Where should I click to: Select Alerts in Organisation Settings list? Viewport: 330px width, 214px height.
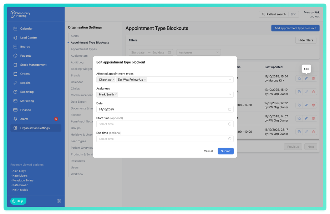pos(75,36)
